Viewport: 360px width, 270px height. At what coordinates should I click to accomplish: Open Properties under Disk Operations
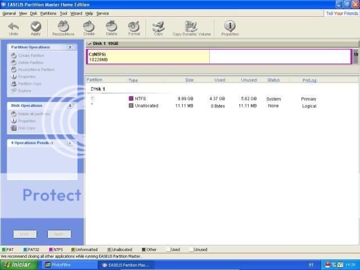23,121
